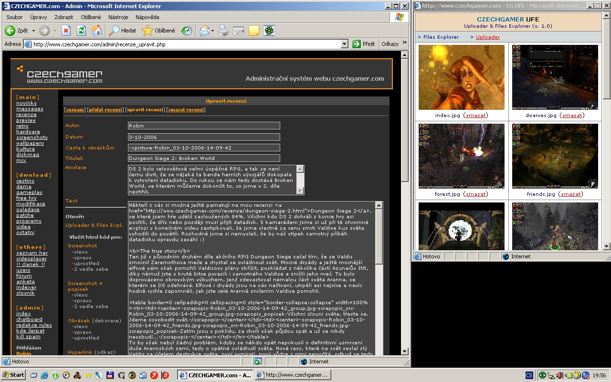Click the Refresh page icon
This screenshot has width=611, height=382.
pos(81,31)
